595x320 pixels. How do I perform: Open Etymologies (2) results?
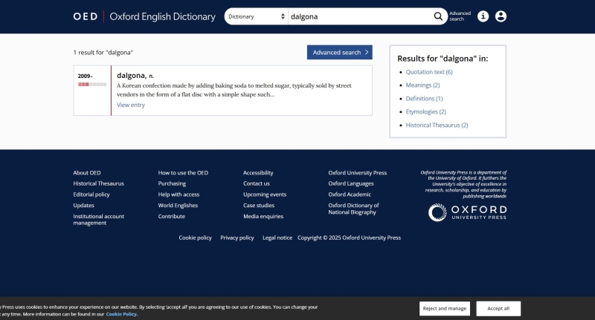(425, 111)
